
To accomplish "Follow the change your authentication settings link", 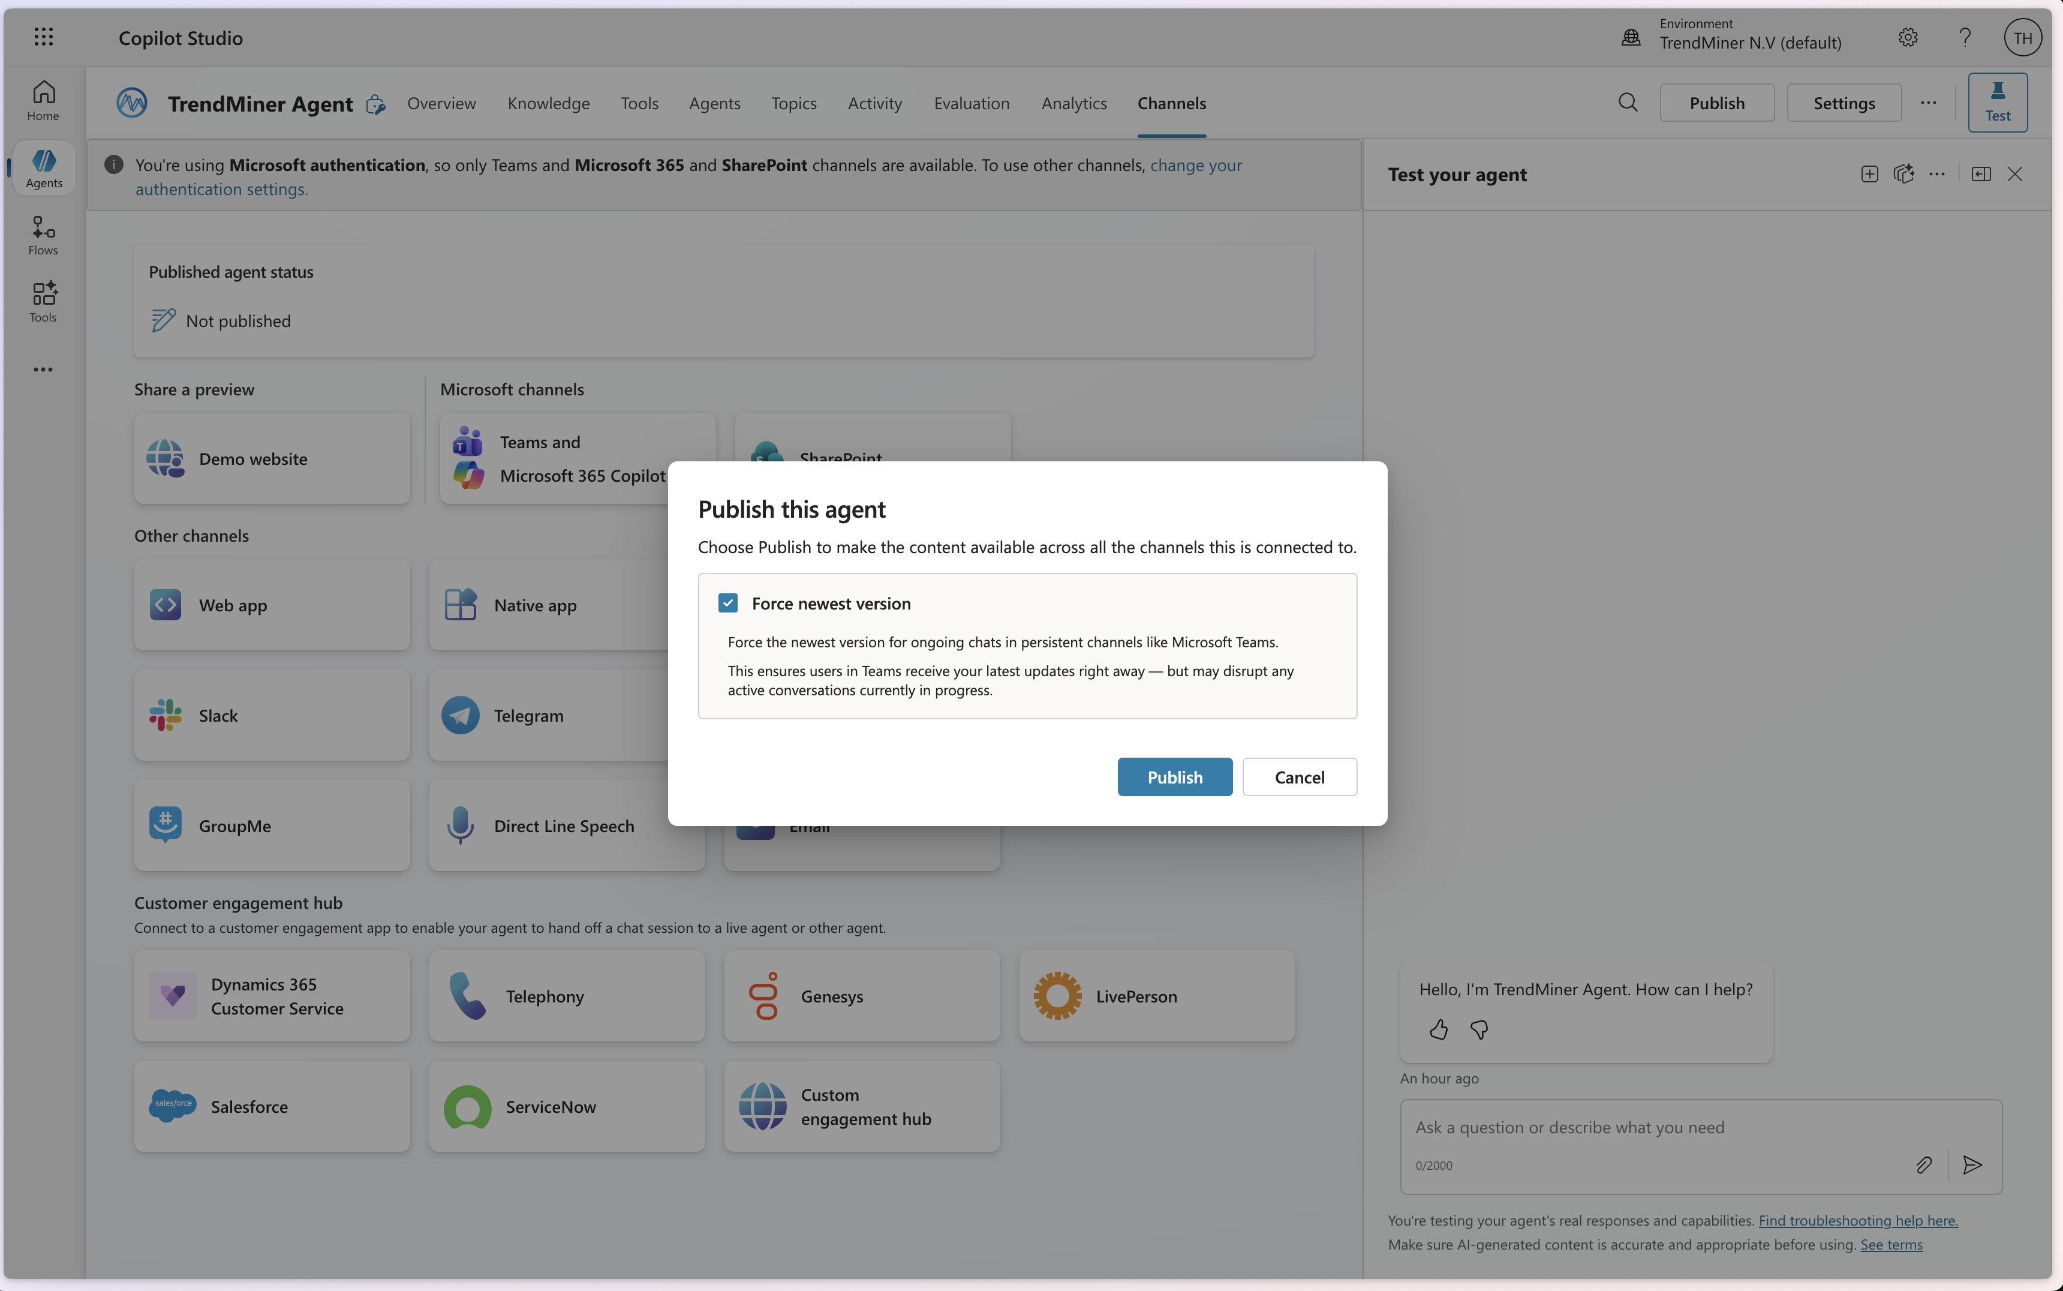I will [x=690, y=177].
